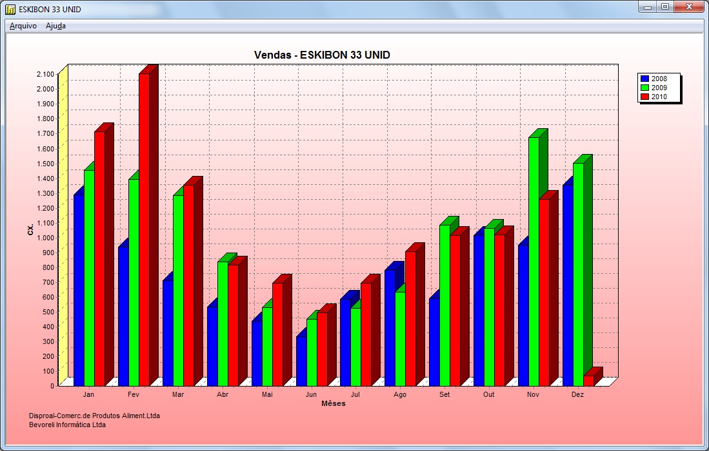Click the ESKIBON app icon in title bar
The height and width of the screenshot is (451, 709).
coord(10,9)
